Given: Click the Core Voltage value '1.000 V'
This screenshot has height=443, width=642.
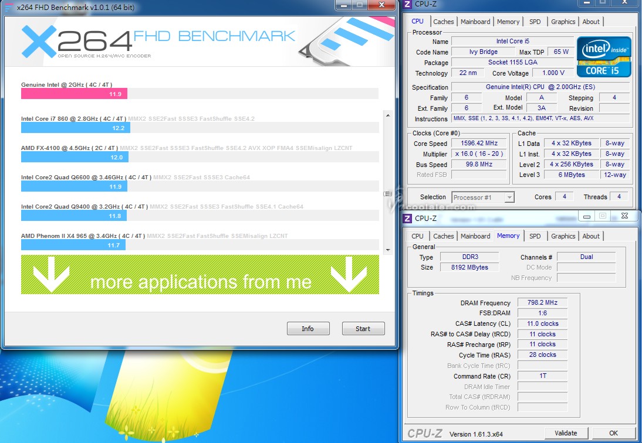Looking at the screenshot, I should click(x=553, y=73).
